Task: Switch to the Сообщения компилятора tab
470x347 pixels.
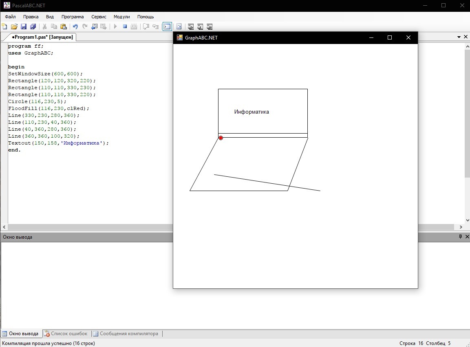Action: click(x=126, y=334)
